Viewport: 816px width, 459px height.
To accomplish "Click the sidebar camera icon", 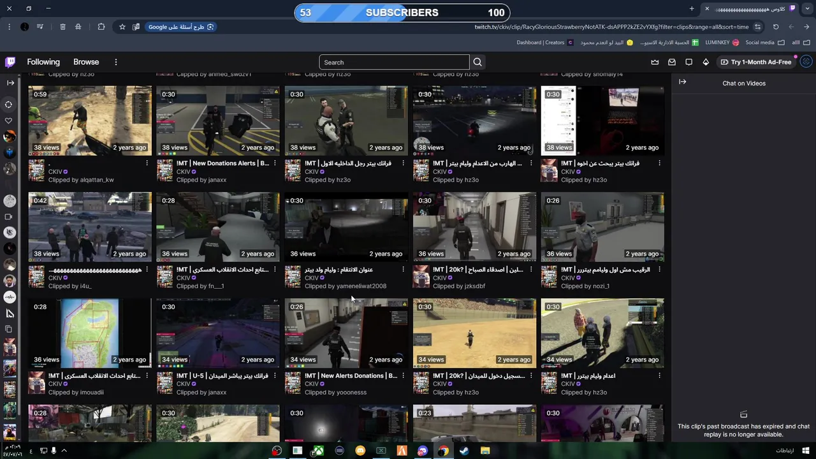I will pyautogui.click(x=8, y=217).
